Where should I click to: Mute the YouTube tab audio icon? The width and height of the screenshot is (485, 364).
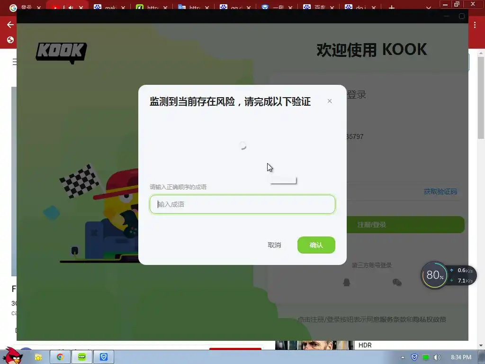71,8
